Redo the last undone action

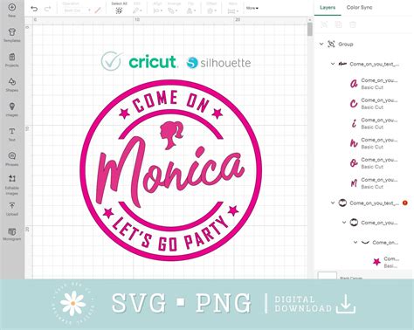click(47, 9)
